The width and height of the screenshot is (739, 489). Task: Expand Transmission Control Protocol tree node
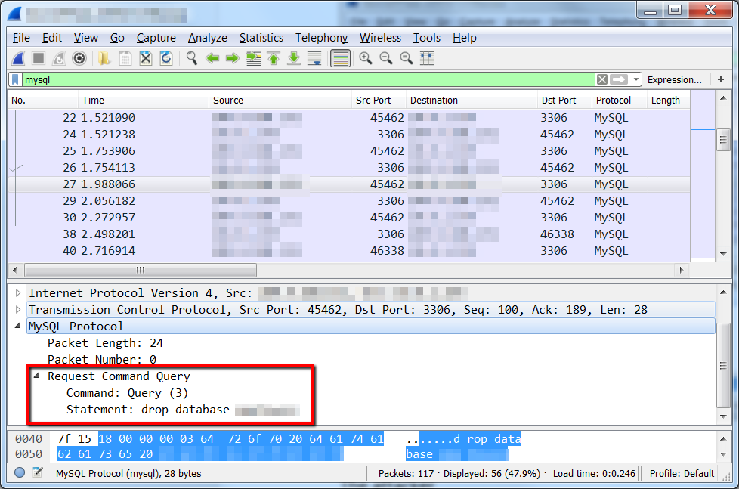point(18,310)
